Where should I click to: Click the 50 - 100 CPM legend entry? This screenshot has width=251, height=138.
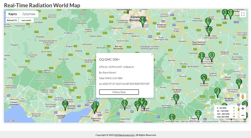tap(226, 111)
